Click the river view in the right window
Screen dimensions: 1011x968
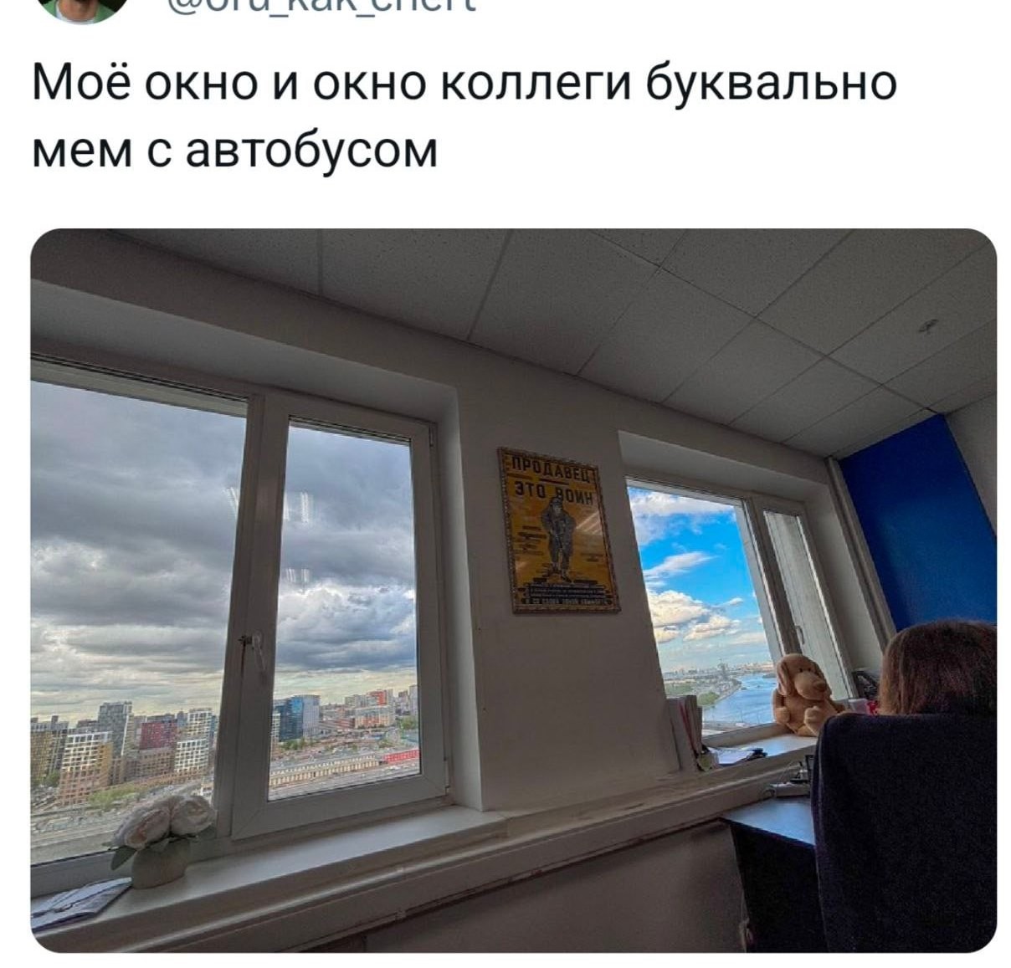(x=735, y=696)
